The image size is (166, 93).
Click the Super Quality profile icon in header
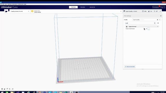(x=124, y=11)
